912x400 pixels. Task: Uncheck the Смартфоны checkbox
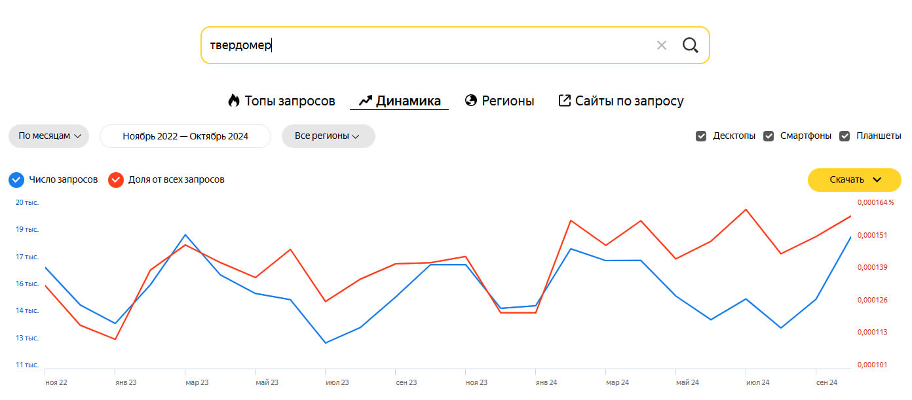[x=769, y=136]
